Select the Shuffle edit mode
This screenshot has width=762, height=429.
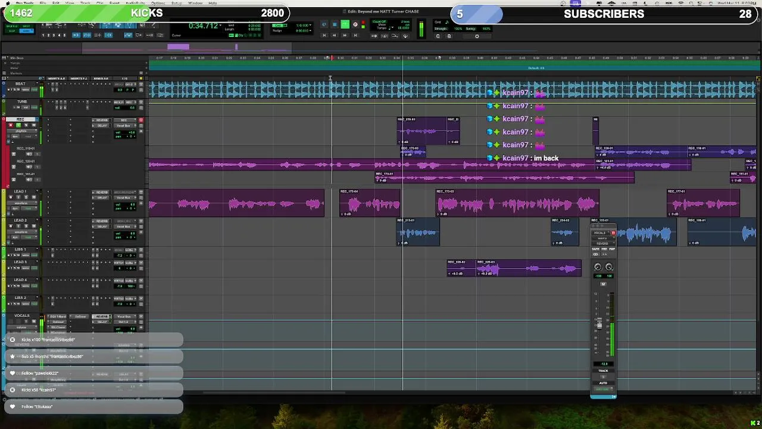(13, 26)
